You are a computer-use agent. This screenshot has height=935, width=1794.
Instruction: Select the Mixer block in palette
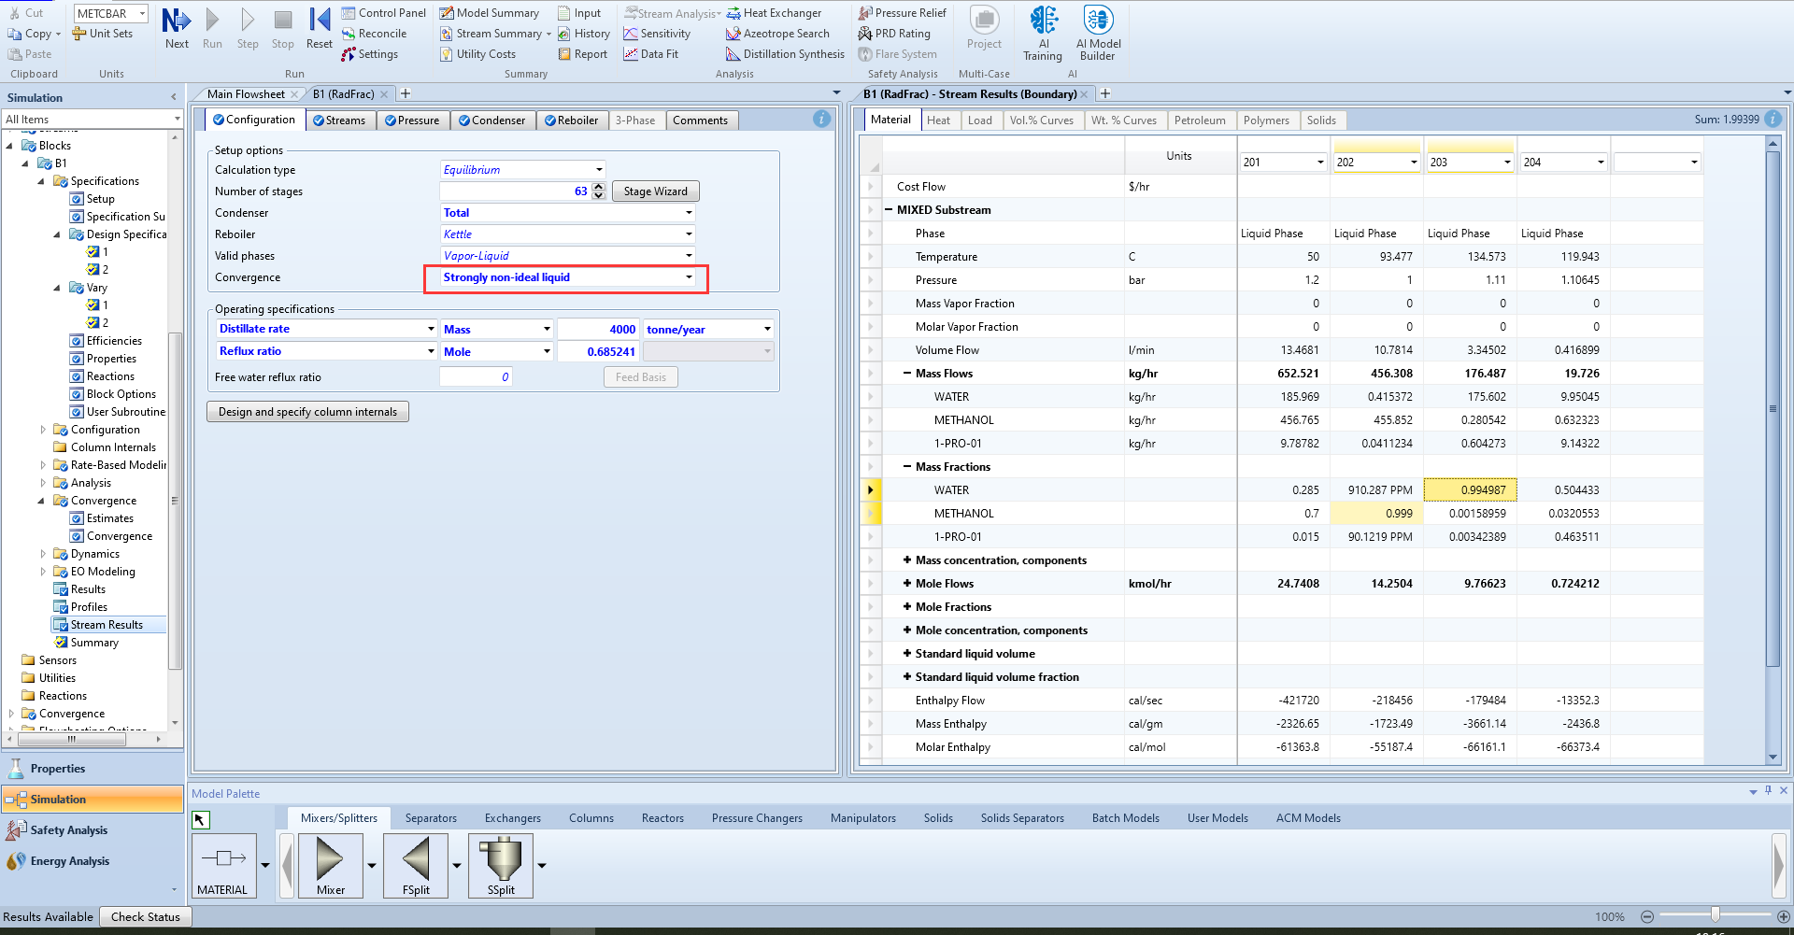coord(330,866)
